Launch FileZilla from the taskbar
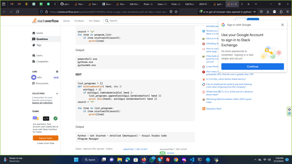This screenshot has height=164, width=292. [x=168, y=159]
